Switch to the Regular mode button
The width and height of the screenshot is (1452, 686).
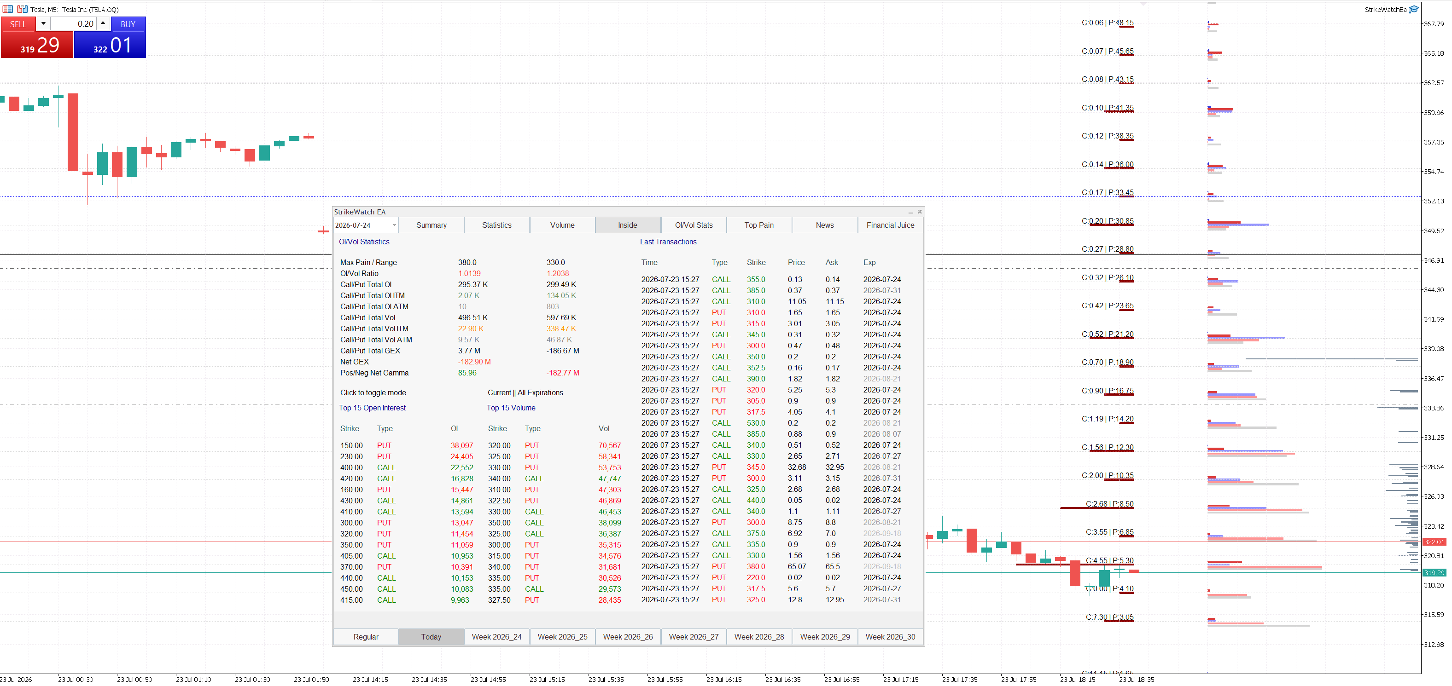pos(366,636)
